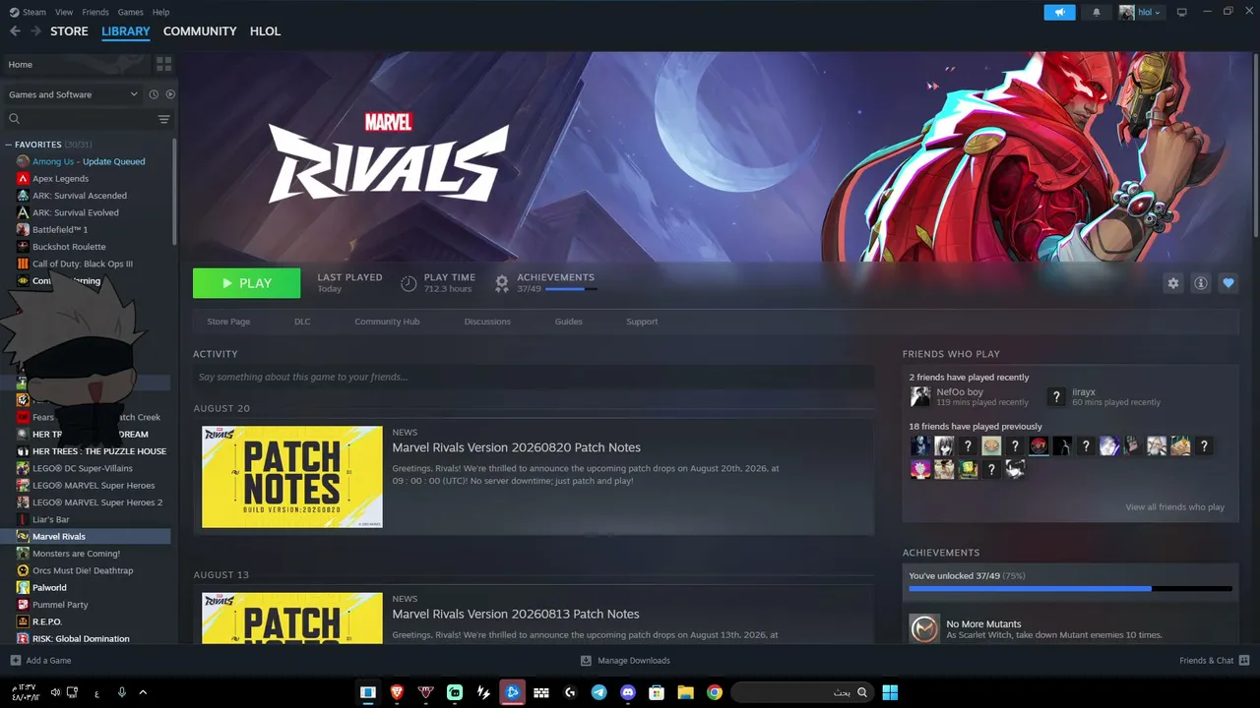Open the Marvel Rivals Store Page link
The image size is (1260, 708).
pos(228,322)
